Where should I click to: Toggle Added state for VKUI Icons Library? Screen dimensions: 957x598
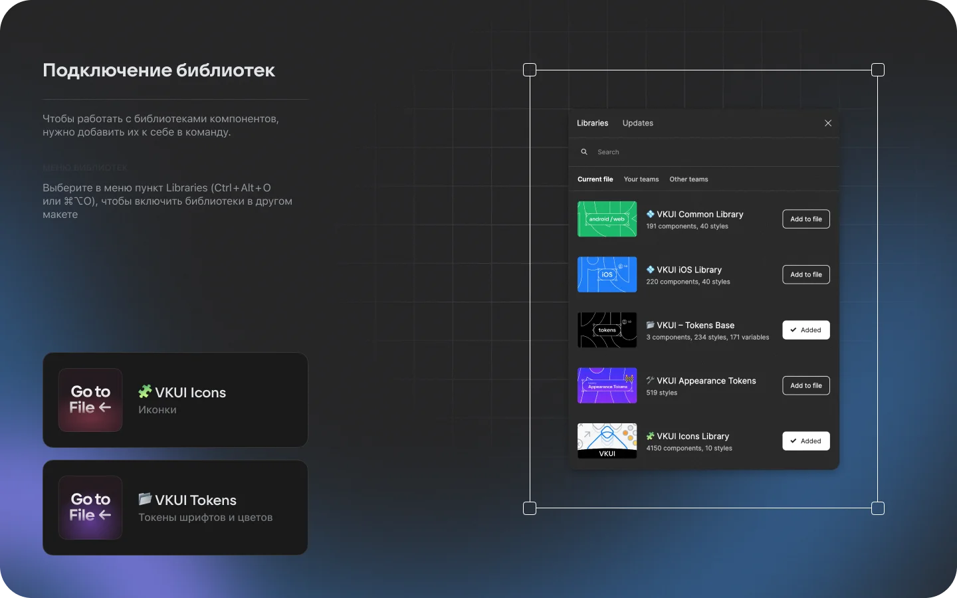tap(805, 441)
